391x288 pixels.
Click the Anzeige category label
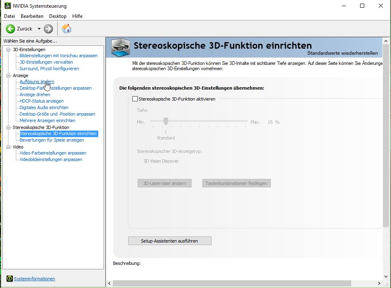(20, 75)
